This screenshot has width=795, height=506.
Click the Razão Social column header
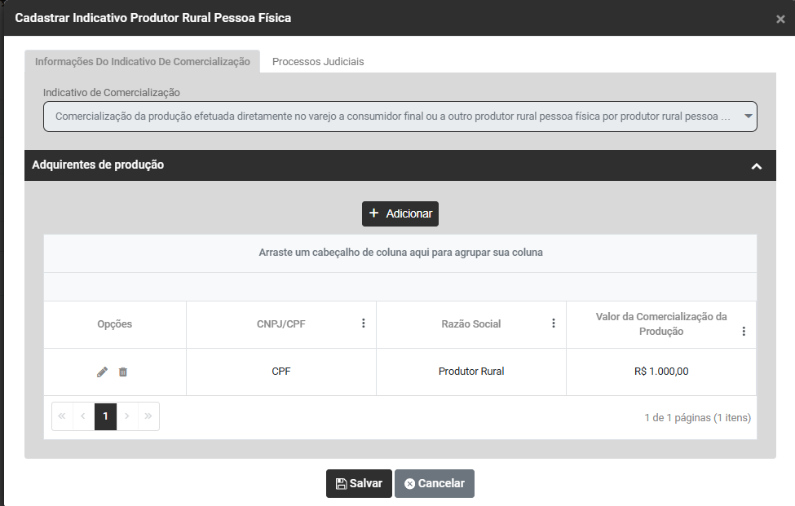click(x=470, y=324)
